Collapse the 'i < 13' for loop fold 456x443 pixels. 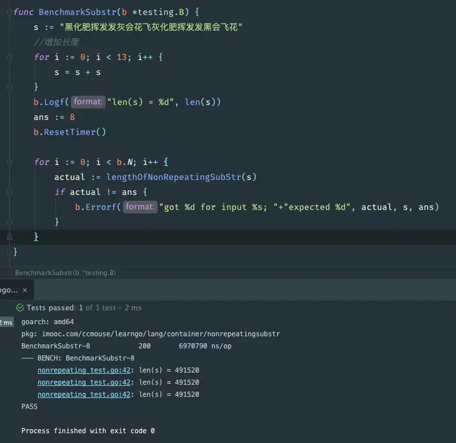(x=9, y=57)
